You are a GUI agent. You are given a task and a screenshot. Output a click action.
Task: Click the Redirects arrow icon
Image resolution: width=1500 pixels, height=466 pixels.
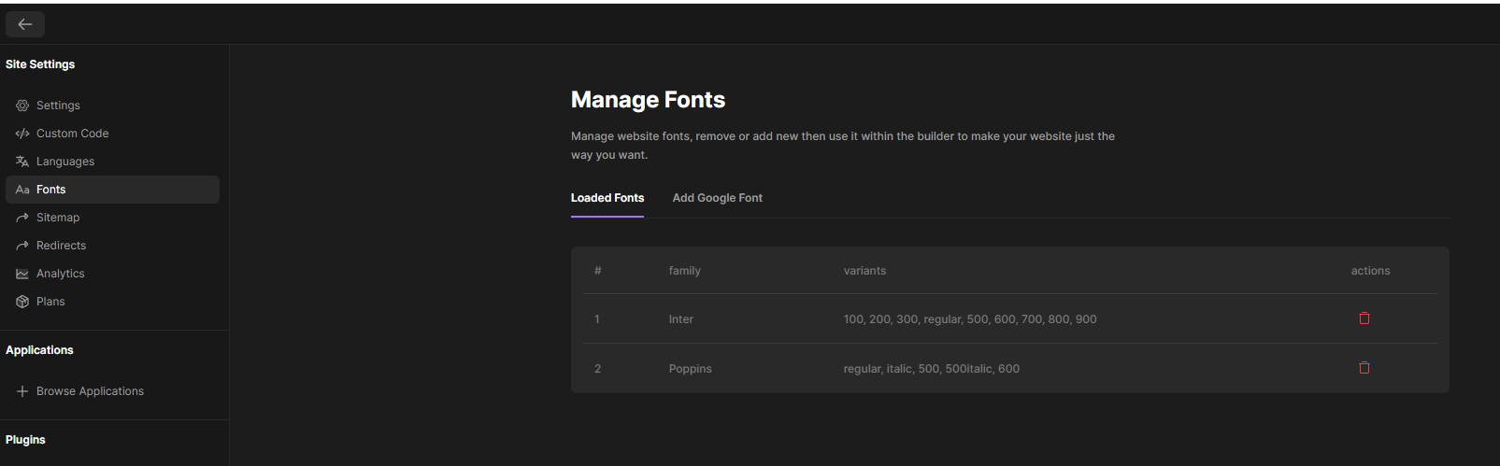click(x=22, y=246)
